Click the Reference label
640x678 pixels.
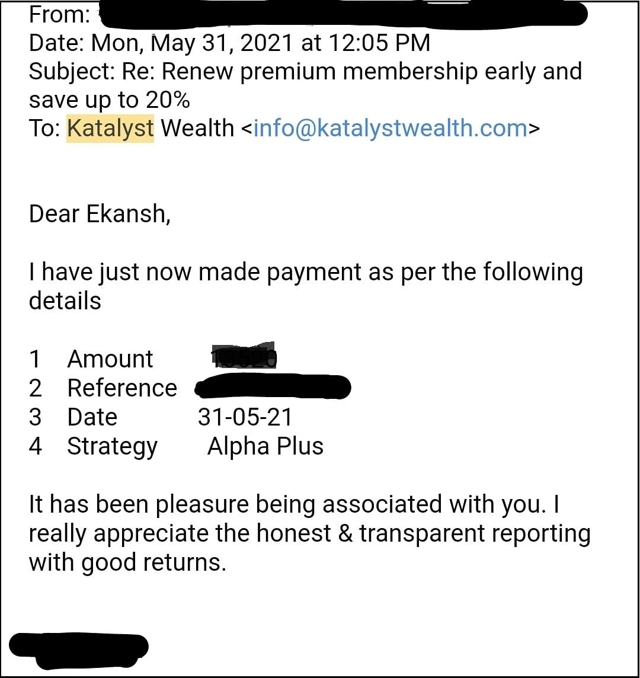click(x=122, y=388)
